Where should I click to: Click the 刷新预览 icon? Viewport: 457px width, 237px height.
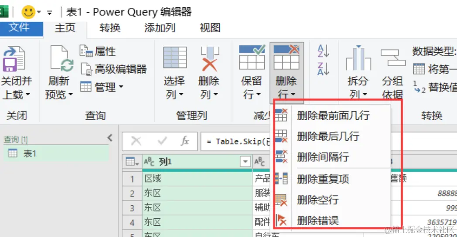[62, 58]
